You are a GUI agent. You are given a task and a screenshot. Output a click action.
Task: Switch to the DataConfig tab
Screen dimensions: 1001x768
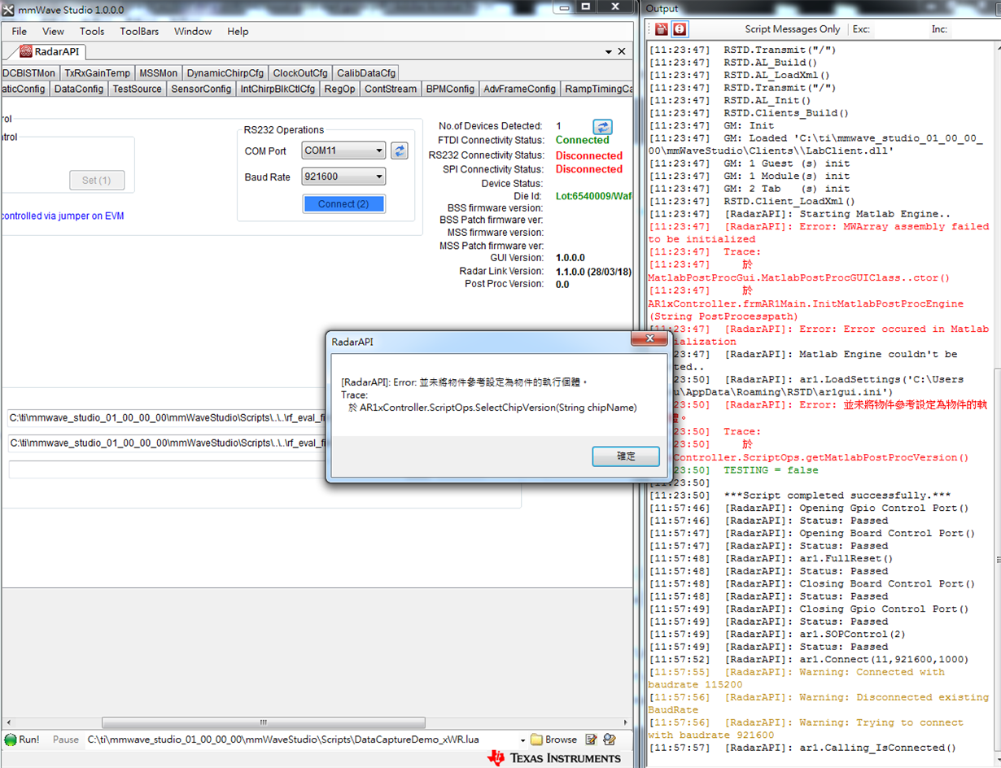79,89
